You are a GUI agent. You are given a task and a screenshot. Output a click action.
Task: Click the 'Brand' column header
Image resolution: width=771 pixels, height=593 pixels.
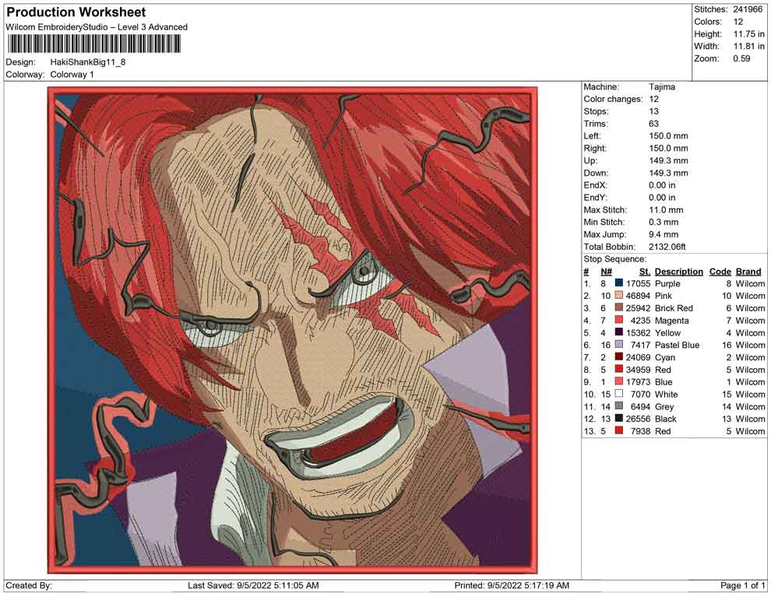748,272
